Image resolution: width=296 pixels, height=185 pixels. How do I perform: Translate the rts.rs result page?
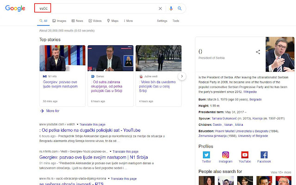click(123, 179)
